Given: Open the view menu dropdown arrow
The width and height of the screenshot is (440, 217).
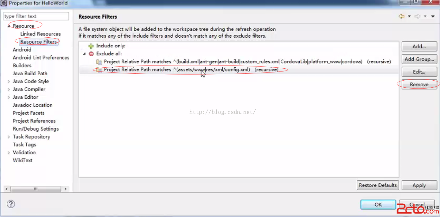Looking at the screenshot, I should coord(433,16).
